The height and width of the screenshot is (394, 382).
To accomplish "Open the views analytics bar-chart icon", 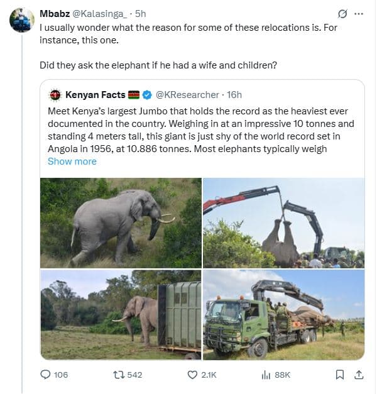I will pyautogui.click(x=266, y=375).
